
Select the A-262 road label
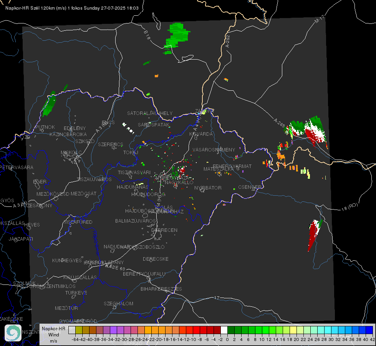pos(228,41)
